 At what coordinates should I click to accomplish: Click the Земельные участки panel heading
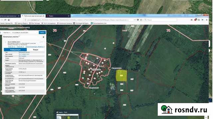coord(11,37)
